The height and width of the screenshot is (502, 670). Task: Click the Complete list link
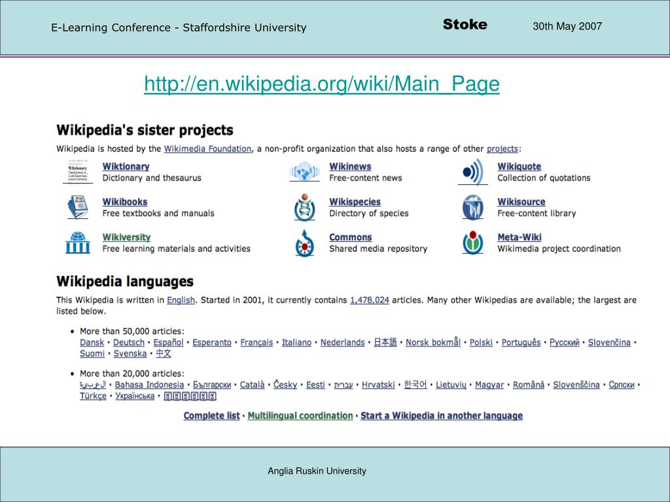(x=212, y=416)
